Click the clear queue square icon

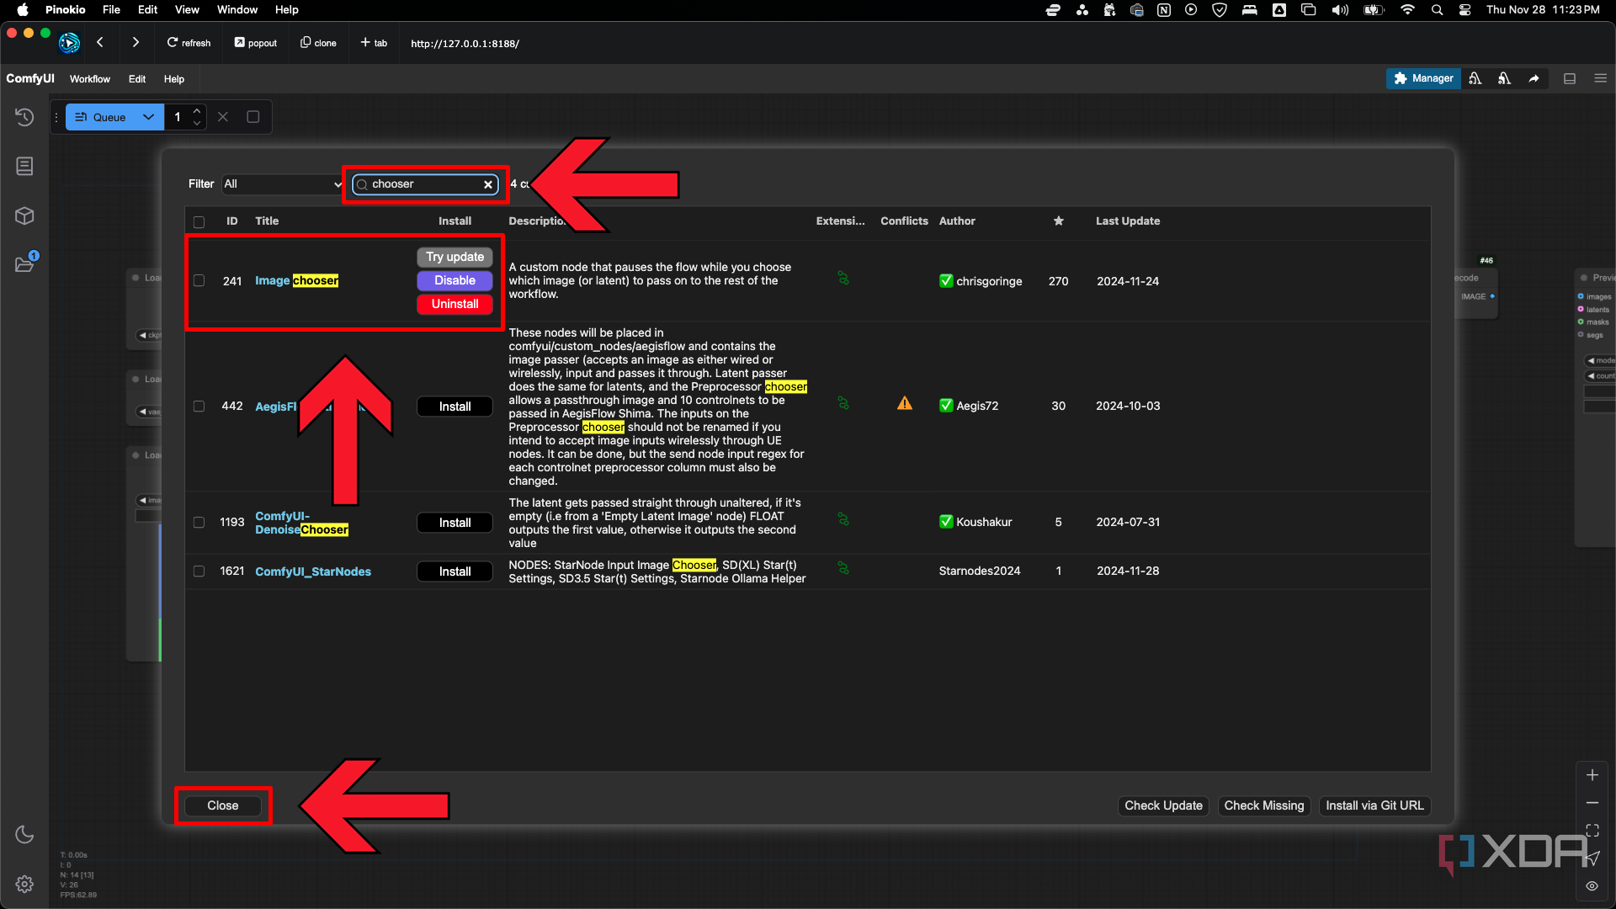(252, 117)
